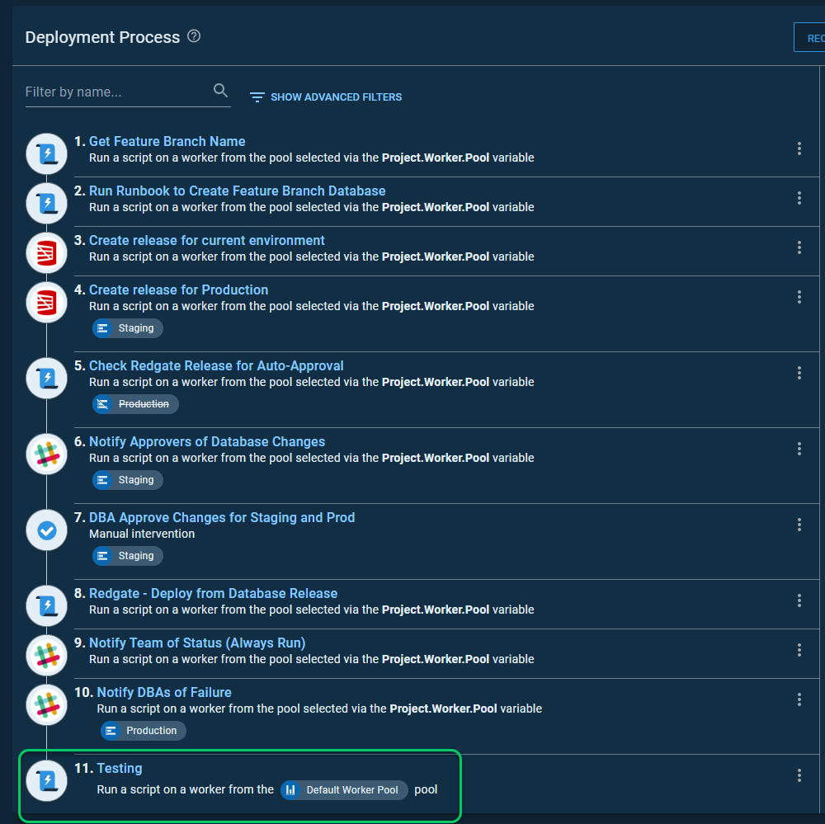The height and width of the screenshot is (824, 825).
Task: Click in the Filter by name field
Action: pos(115,92)
